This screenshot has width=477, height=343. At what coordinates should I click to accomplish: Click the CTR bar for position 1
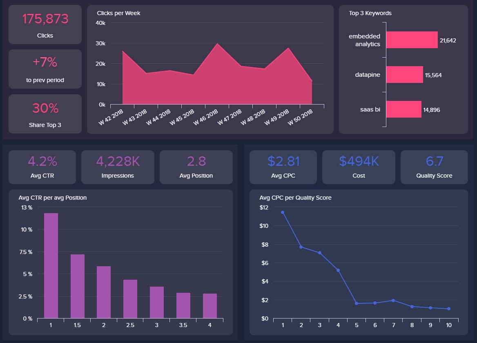coord(51,265)
